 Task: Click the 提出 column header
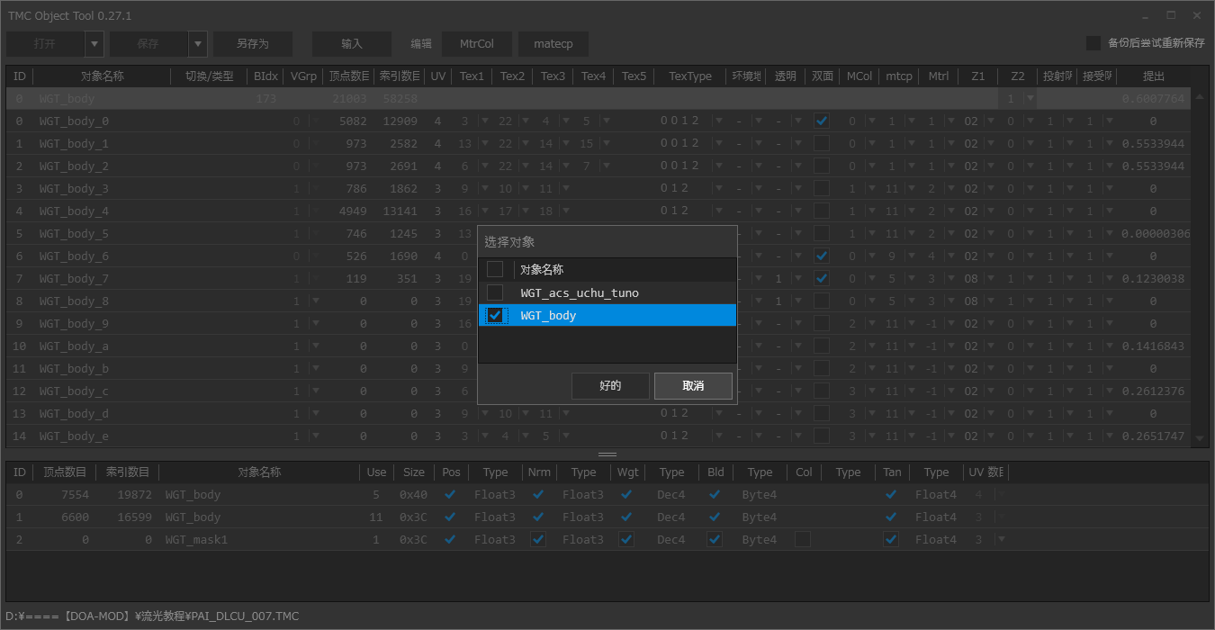coord(1153,76)
